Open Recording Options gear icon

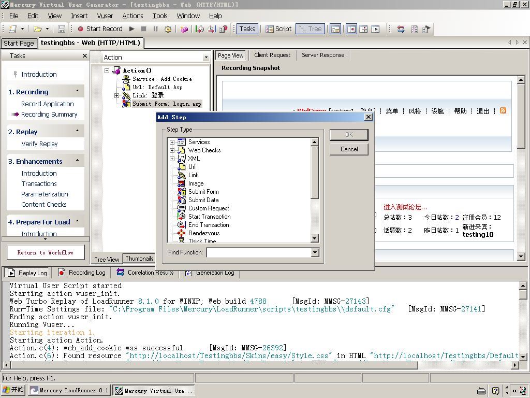168,29
